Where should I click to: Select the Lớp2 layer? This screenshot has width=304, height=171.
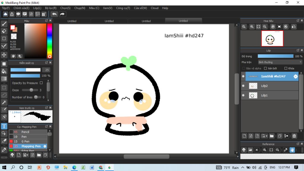tap(270, 86)
